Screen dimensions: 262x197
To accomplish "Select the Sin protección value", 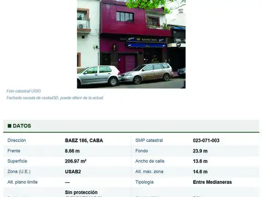I will coord(81,193).
